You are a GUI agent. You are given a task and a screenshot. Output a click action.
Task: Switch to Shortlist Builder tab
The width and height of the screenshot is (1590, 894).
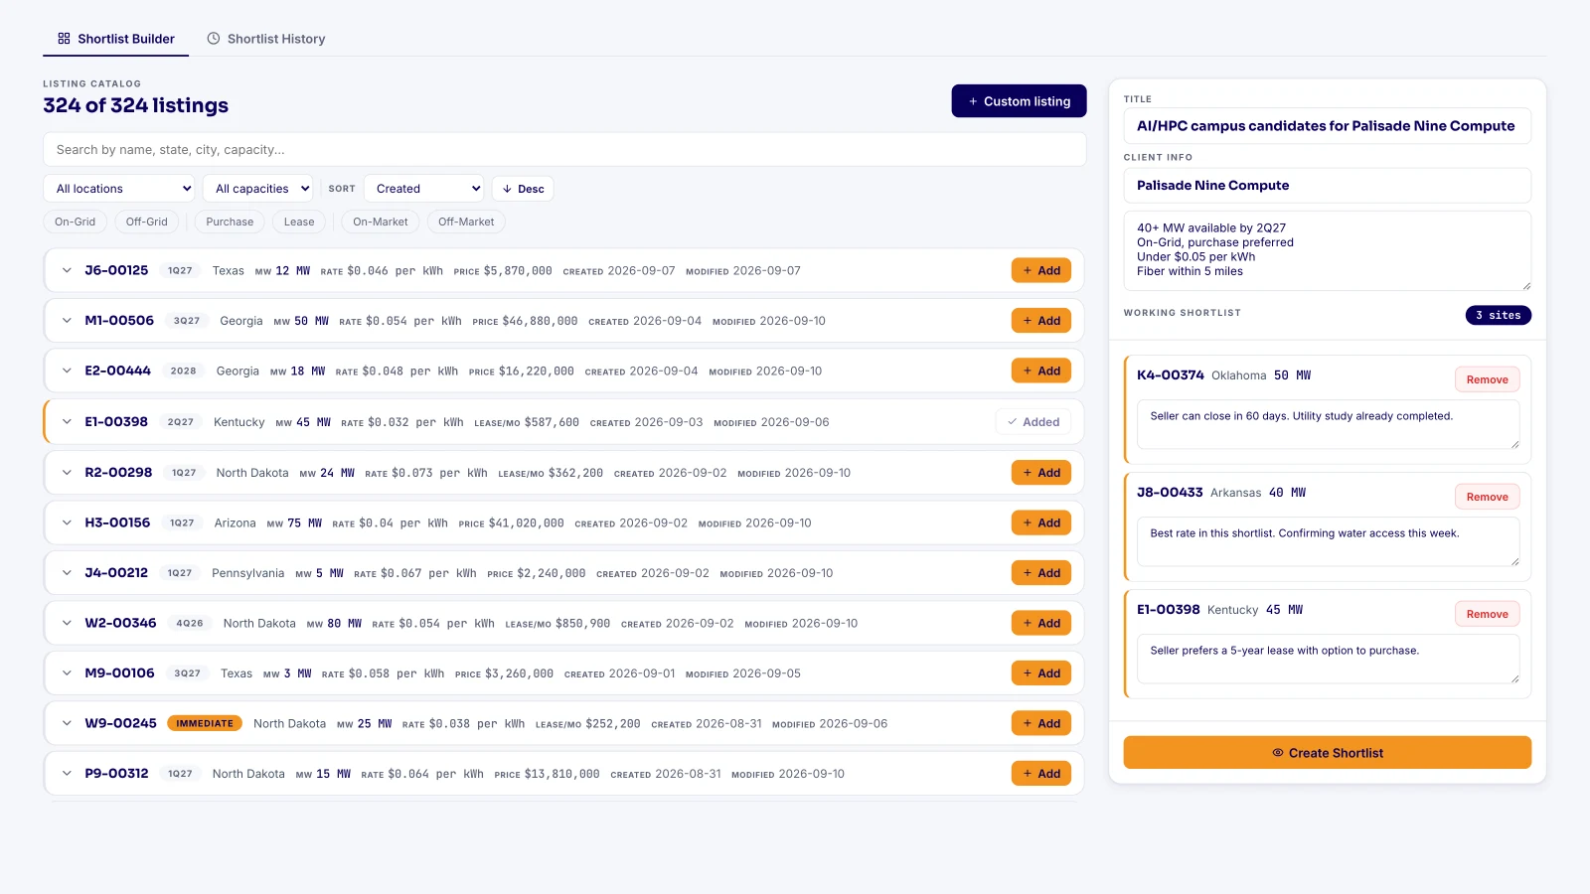[115, 39]
